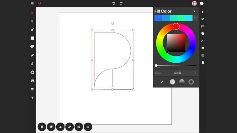Click the rotation handle above selection
Viewport: 237px width, 133px height.
tap(113, 24)
